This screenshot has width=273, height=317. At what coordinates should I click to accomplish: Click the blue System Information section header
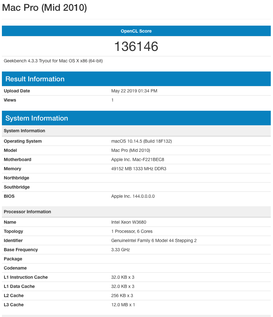pos(136,118)
